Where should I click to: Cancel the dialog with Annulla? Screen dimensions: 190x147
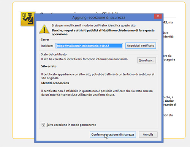point(148,135)
